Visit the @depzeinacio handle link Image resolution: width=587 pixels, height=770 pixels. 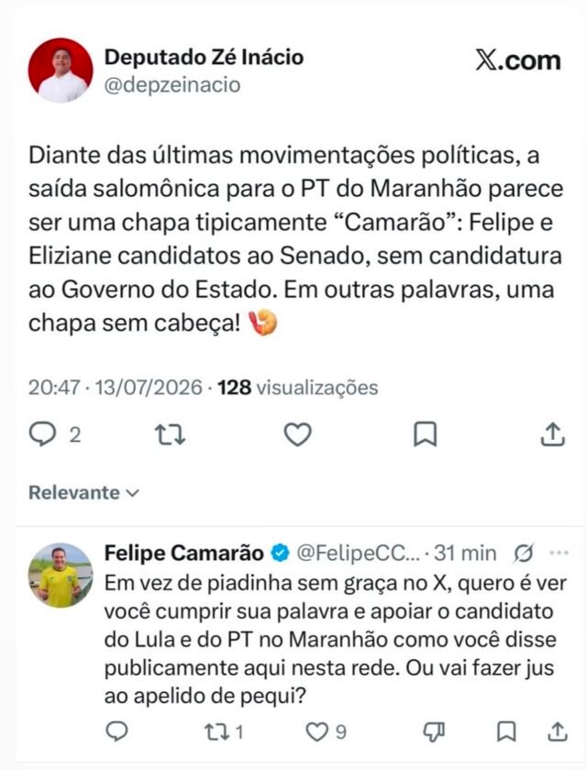172,85
